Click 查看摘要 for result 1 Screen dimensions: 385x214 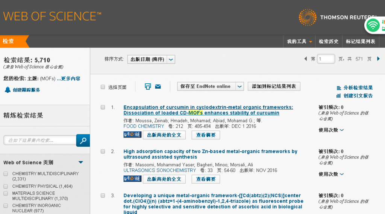tap(206, 135)
